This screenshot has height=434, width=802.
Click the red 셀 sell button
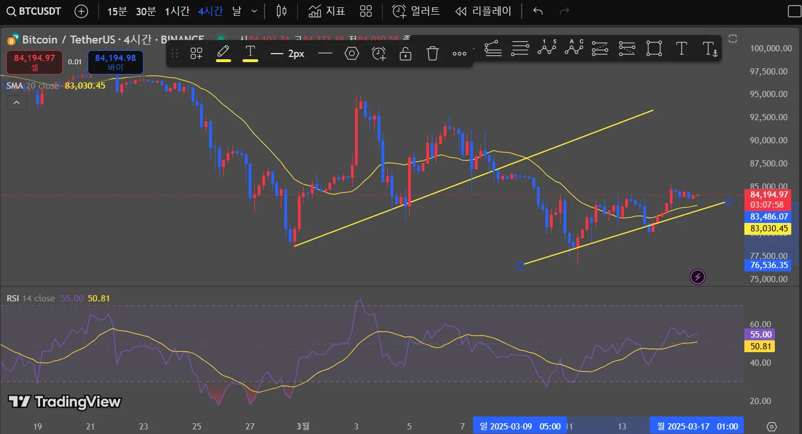[x=34, y=62]
